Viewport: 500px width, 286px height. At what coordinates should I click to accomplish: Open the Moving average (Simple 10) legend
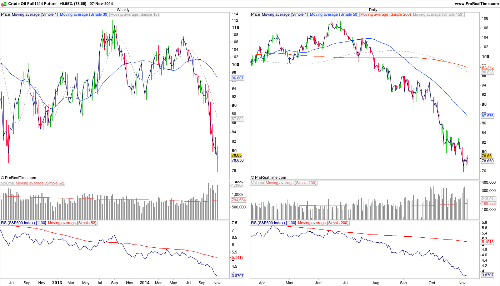tap(135, 15)
